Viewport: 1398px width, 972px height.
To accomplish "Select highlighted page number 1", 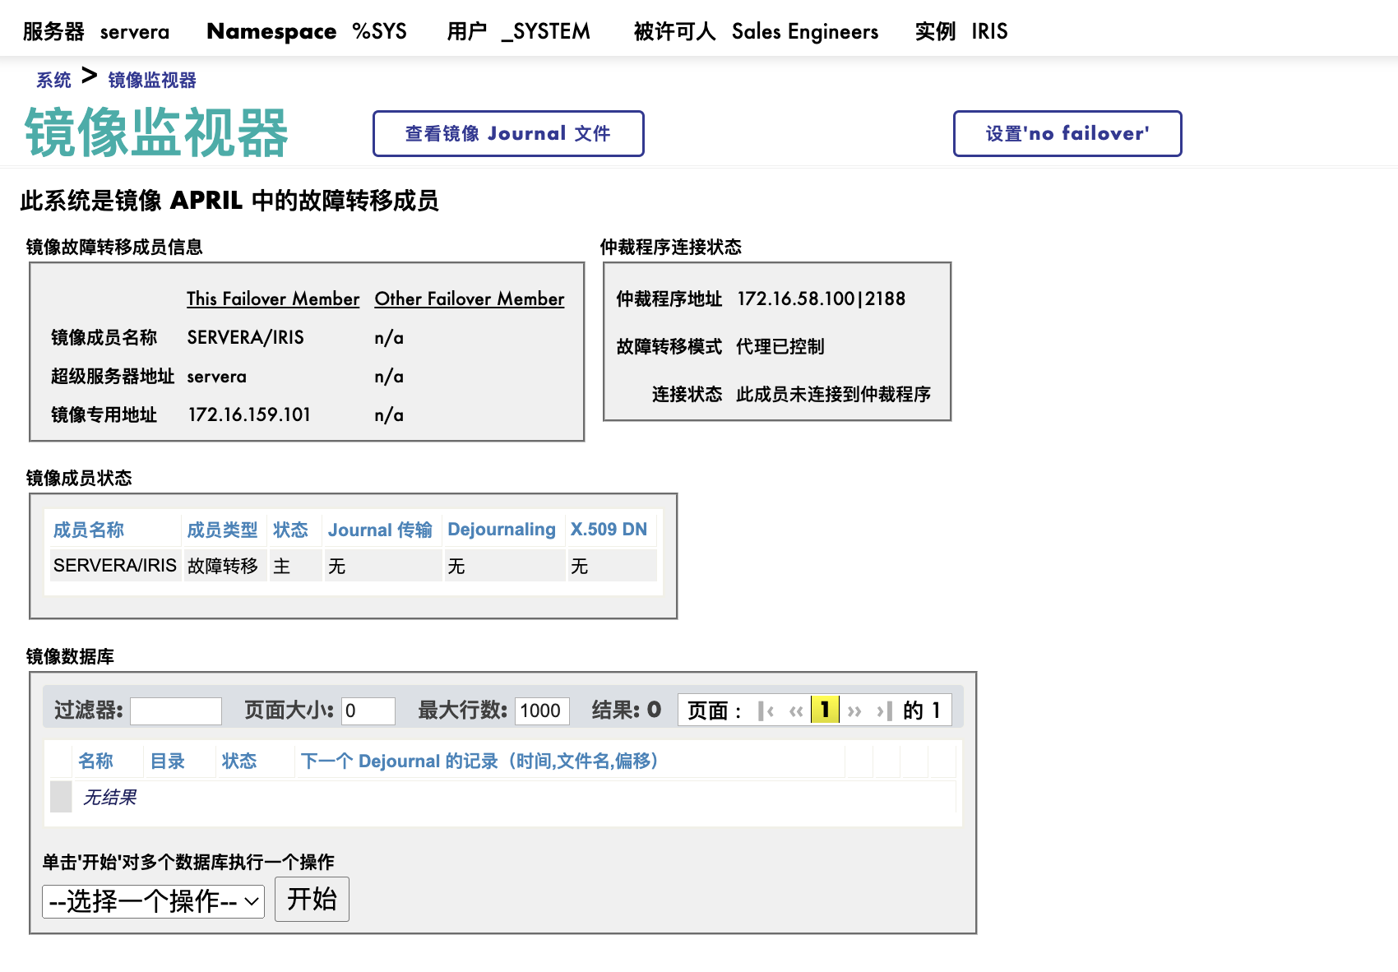I will 825,710.
